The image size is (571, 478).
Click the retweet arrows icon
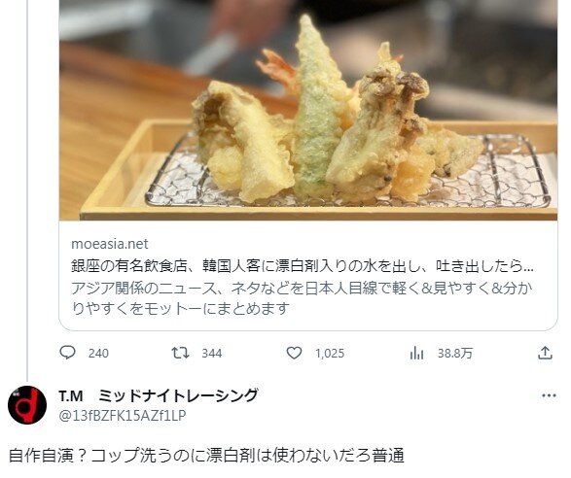pyautogui.click(x=180, y=353)
